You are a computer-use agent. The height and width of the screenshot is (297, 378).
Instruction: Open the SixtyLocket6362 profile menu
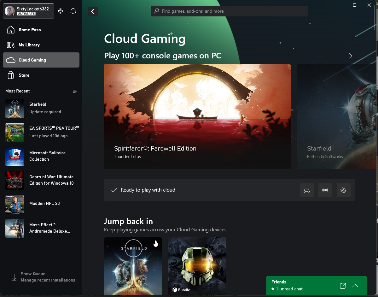(28, 11)
